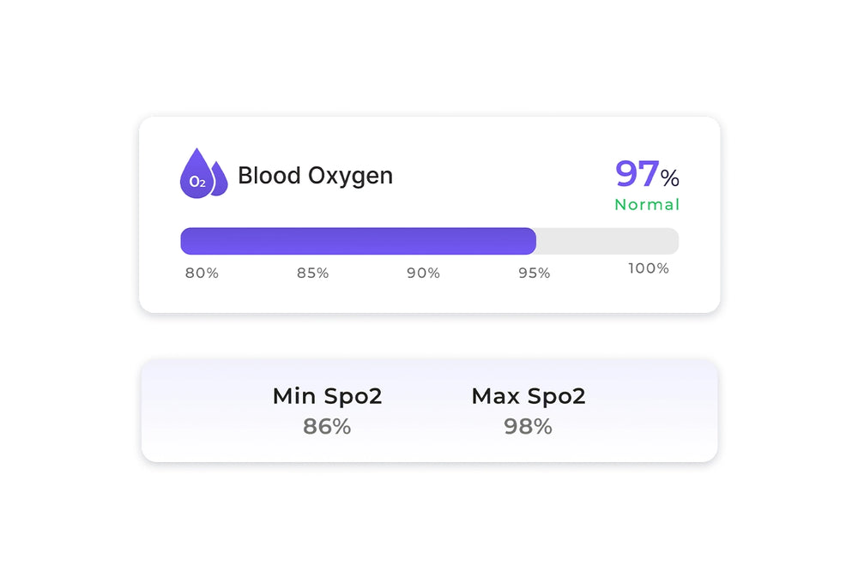The width and height of the screenshot is (858, 583).
Task: Click the purple filled part of the oxygen bar
Action: [x=358, y=241]
